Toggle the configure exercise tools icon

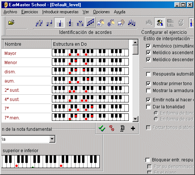pyautogui.click(x=160, y=22)
